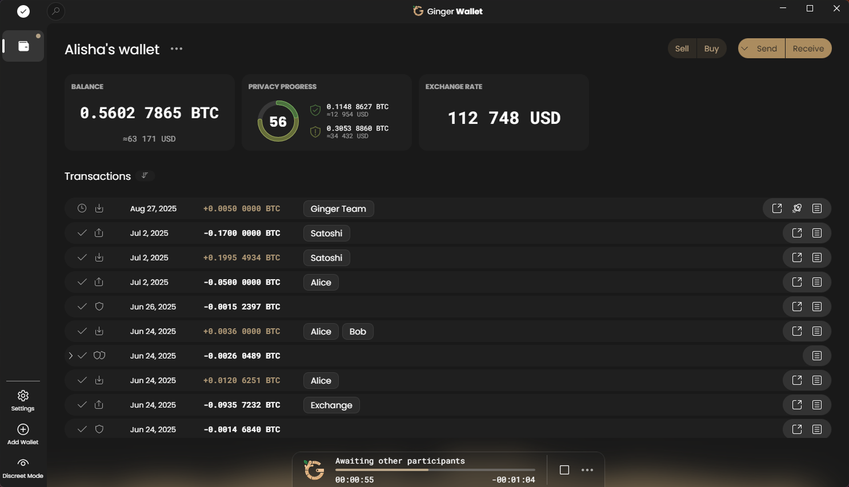Click rocket speed-up icon on Ginger Team transaction
The height and width of the screenshot is (487, 849).
797,208
